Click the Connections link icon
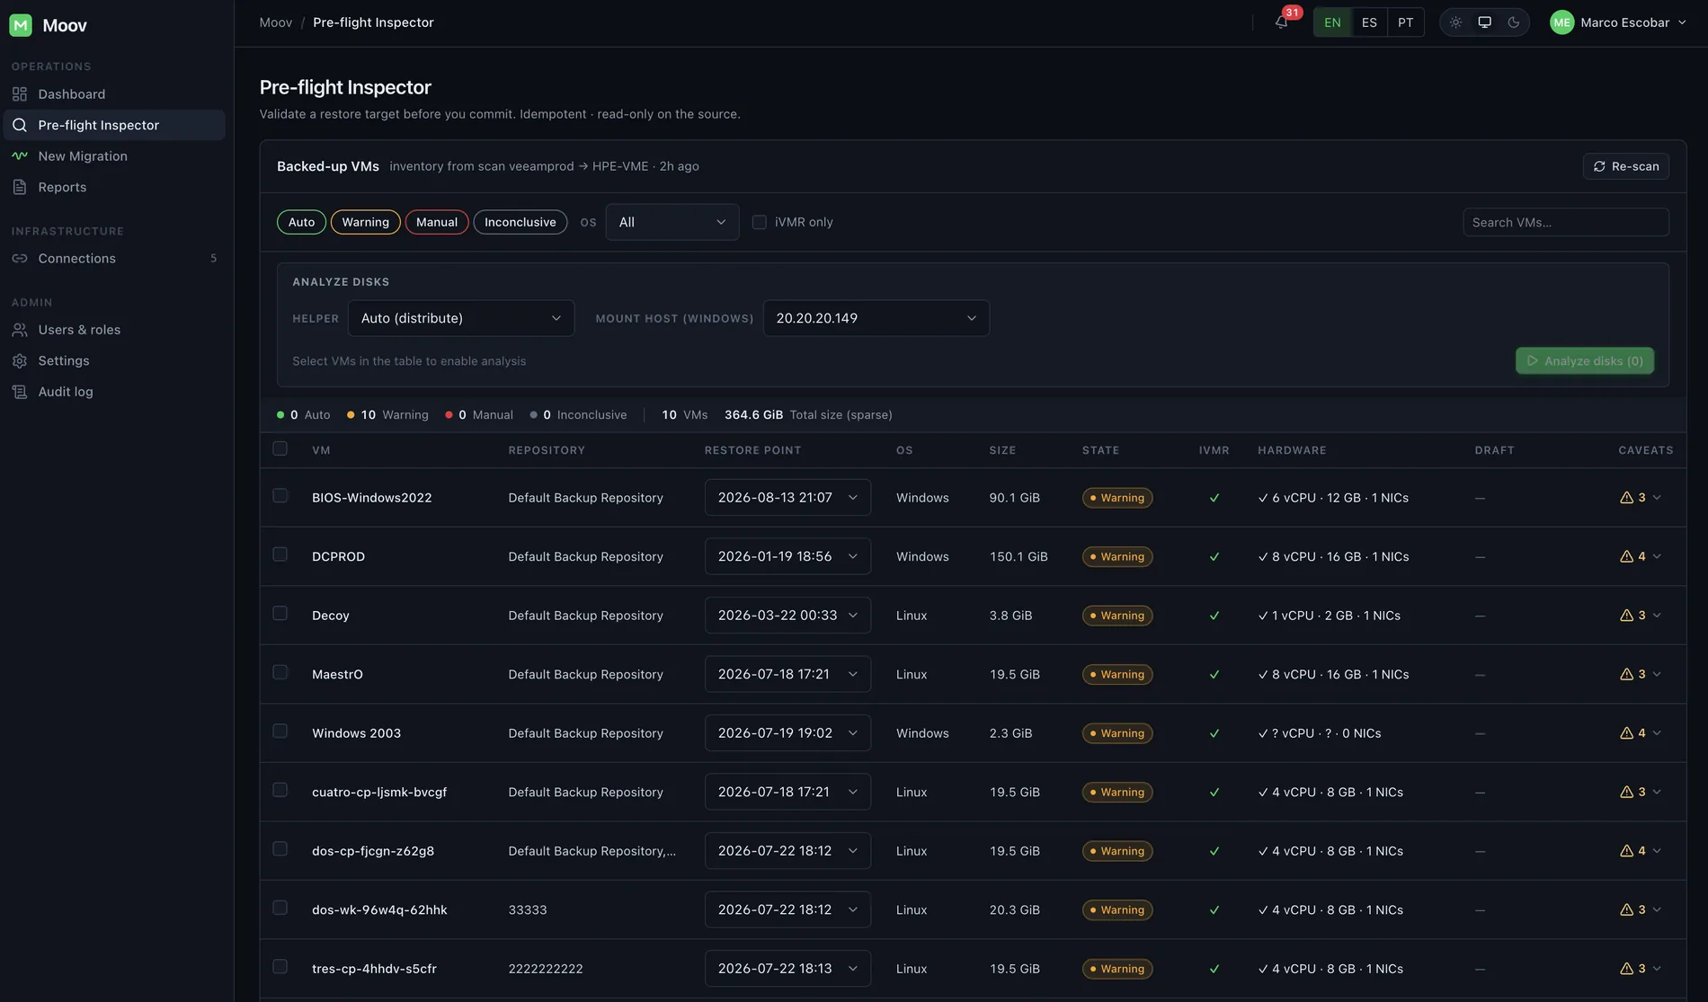This screenshot has height=1002, width=1708. coord(20,259)
